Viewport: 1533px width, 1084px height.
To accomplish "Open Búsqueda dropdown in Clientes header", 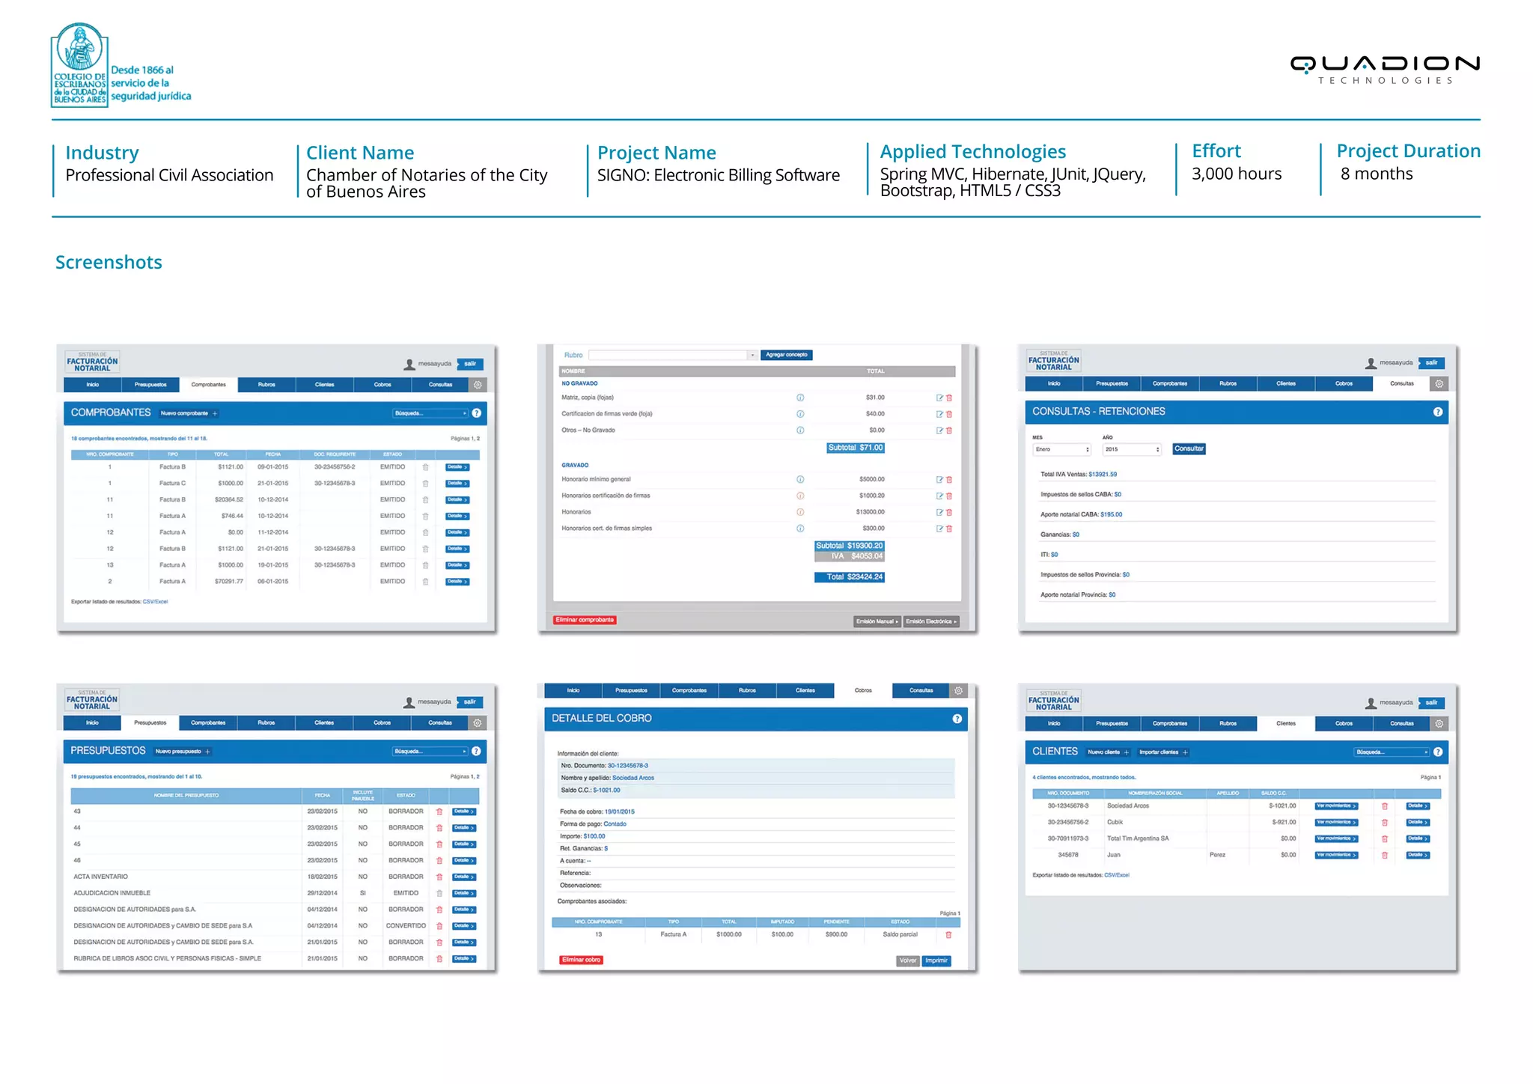I will pos(1392,752).
